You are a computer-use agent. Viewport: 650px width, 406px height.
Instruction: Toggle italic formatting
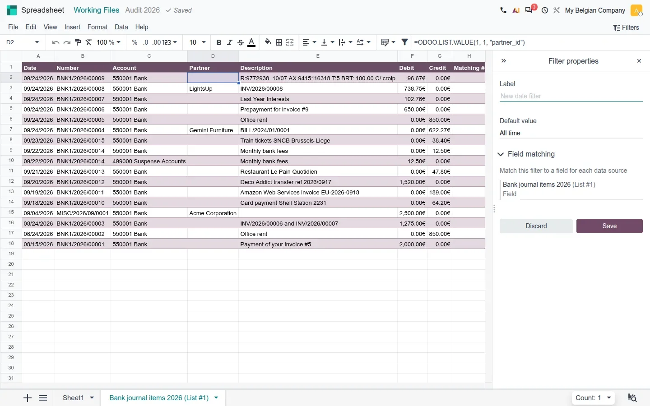pos(229,42)
